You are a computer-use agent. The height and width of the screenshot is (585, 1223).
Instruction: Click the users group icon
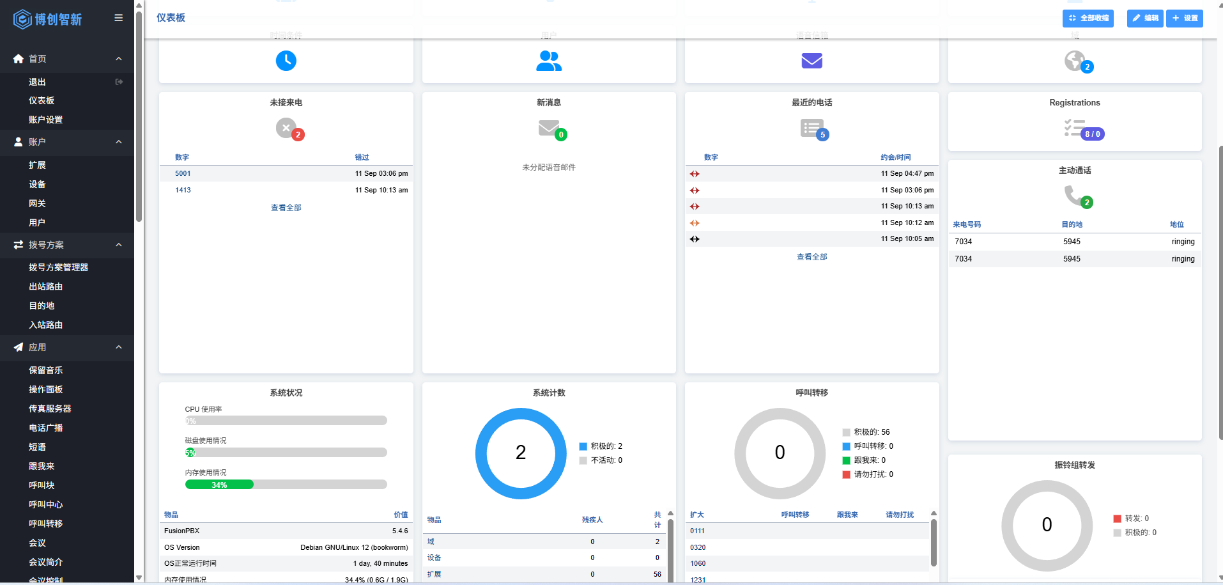pos(549,61)
